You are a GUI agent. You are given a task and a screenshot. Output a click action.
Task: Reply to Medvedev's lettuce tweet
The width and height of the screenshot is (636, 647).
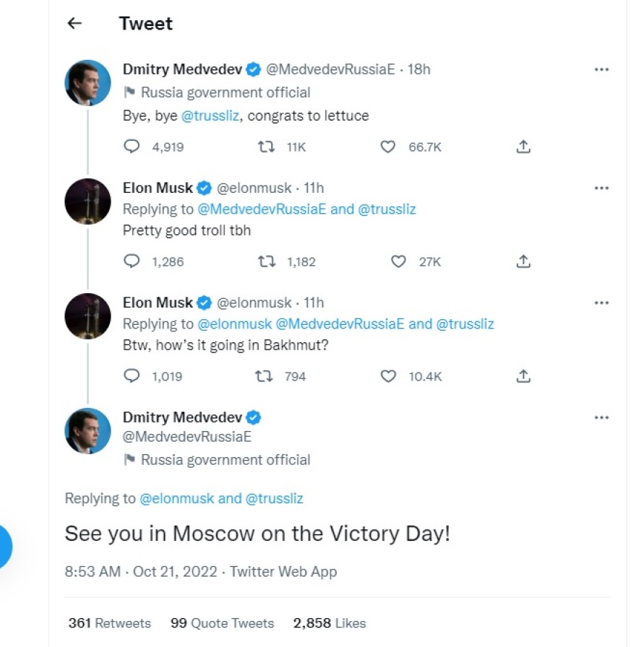tap(132, 147)
